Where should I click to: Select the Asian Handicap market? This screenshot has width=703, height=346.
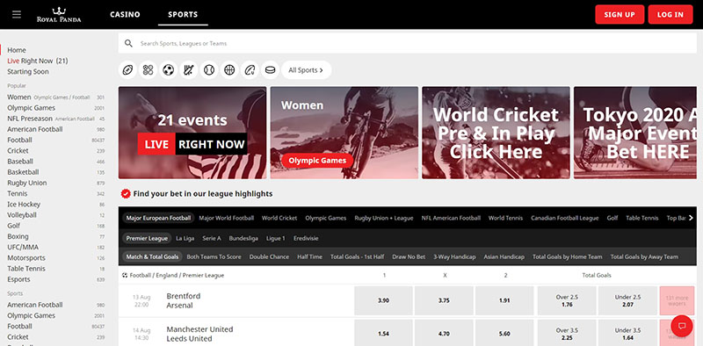504,256
